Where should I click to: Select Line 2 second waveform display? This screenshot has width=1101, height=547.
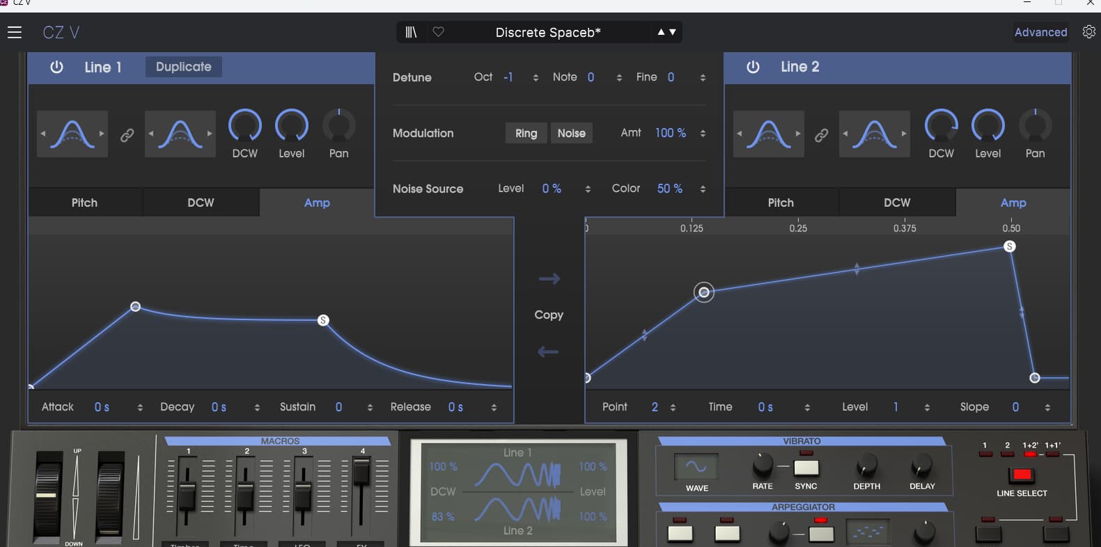[875, 134]
